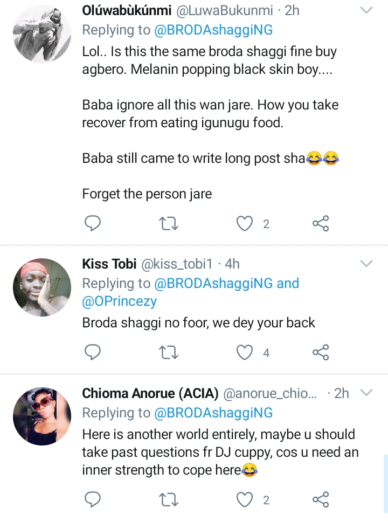
Task: Expand options chevron on Kiss Tobi's tweet
Action: [x=366, y=263]
